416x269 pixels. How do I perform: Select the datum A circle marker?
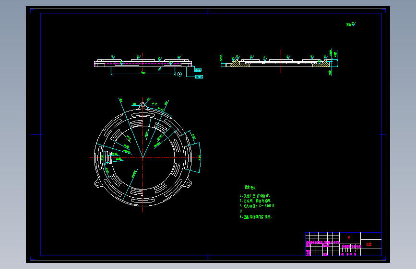click(179, 74)
